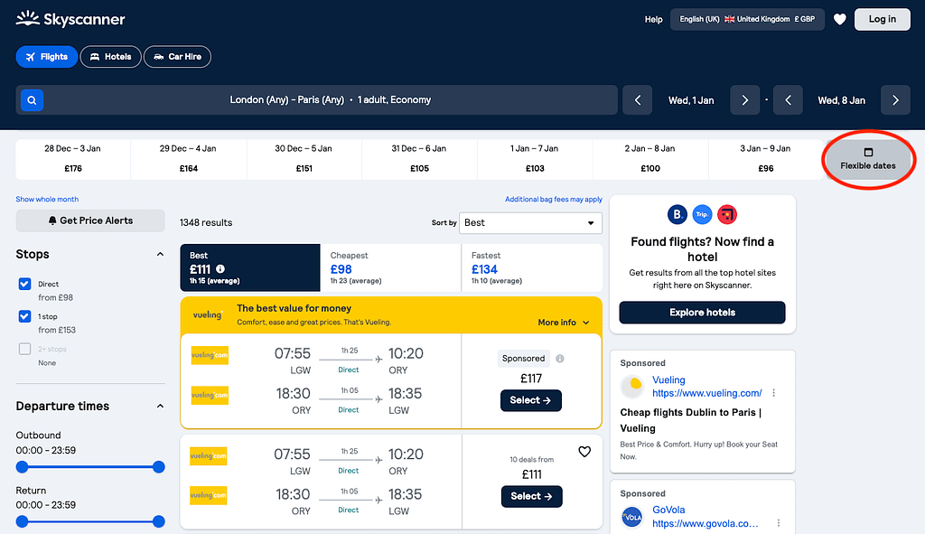925x534 pixels.
Task: Choose 3 Jan – 9 Jan £96 dates
Action: (x=765, y=159)
